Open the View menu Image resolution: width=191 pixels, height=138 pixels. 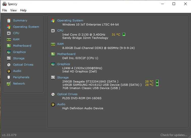pos(13,10)
